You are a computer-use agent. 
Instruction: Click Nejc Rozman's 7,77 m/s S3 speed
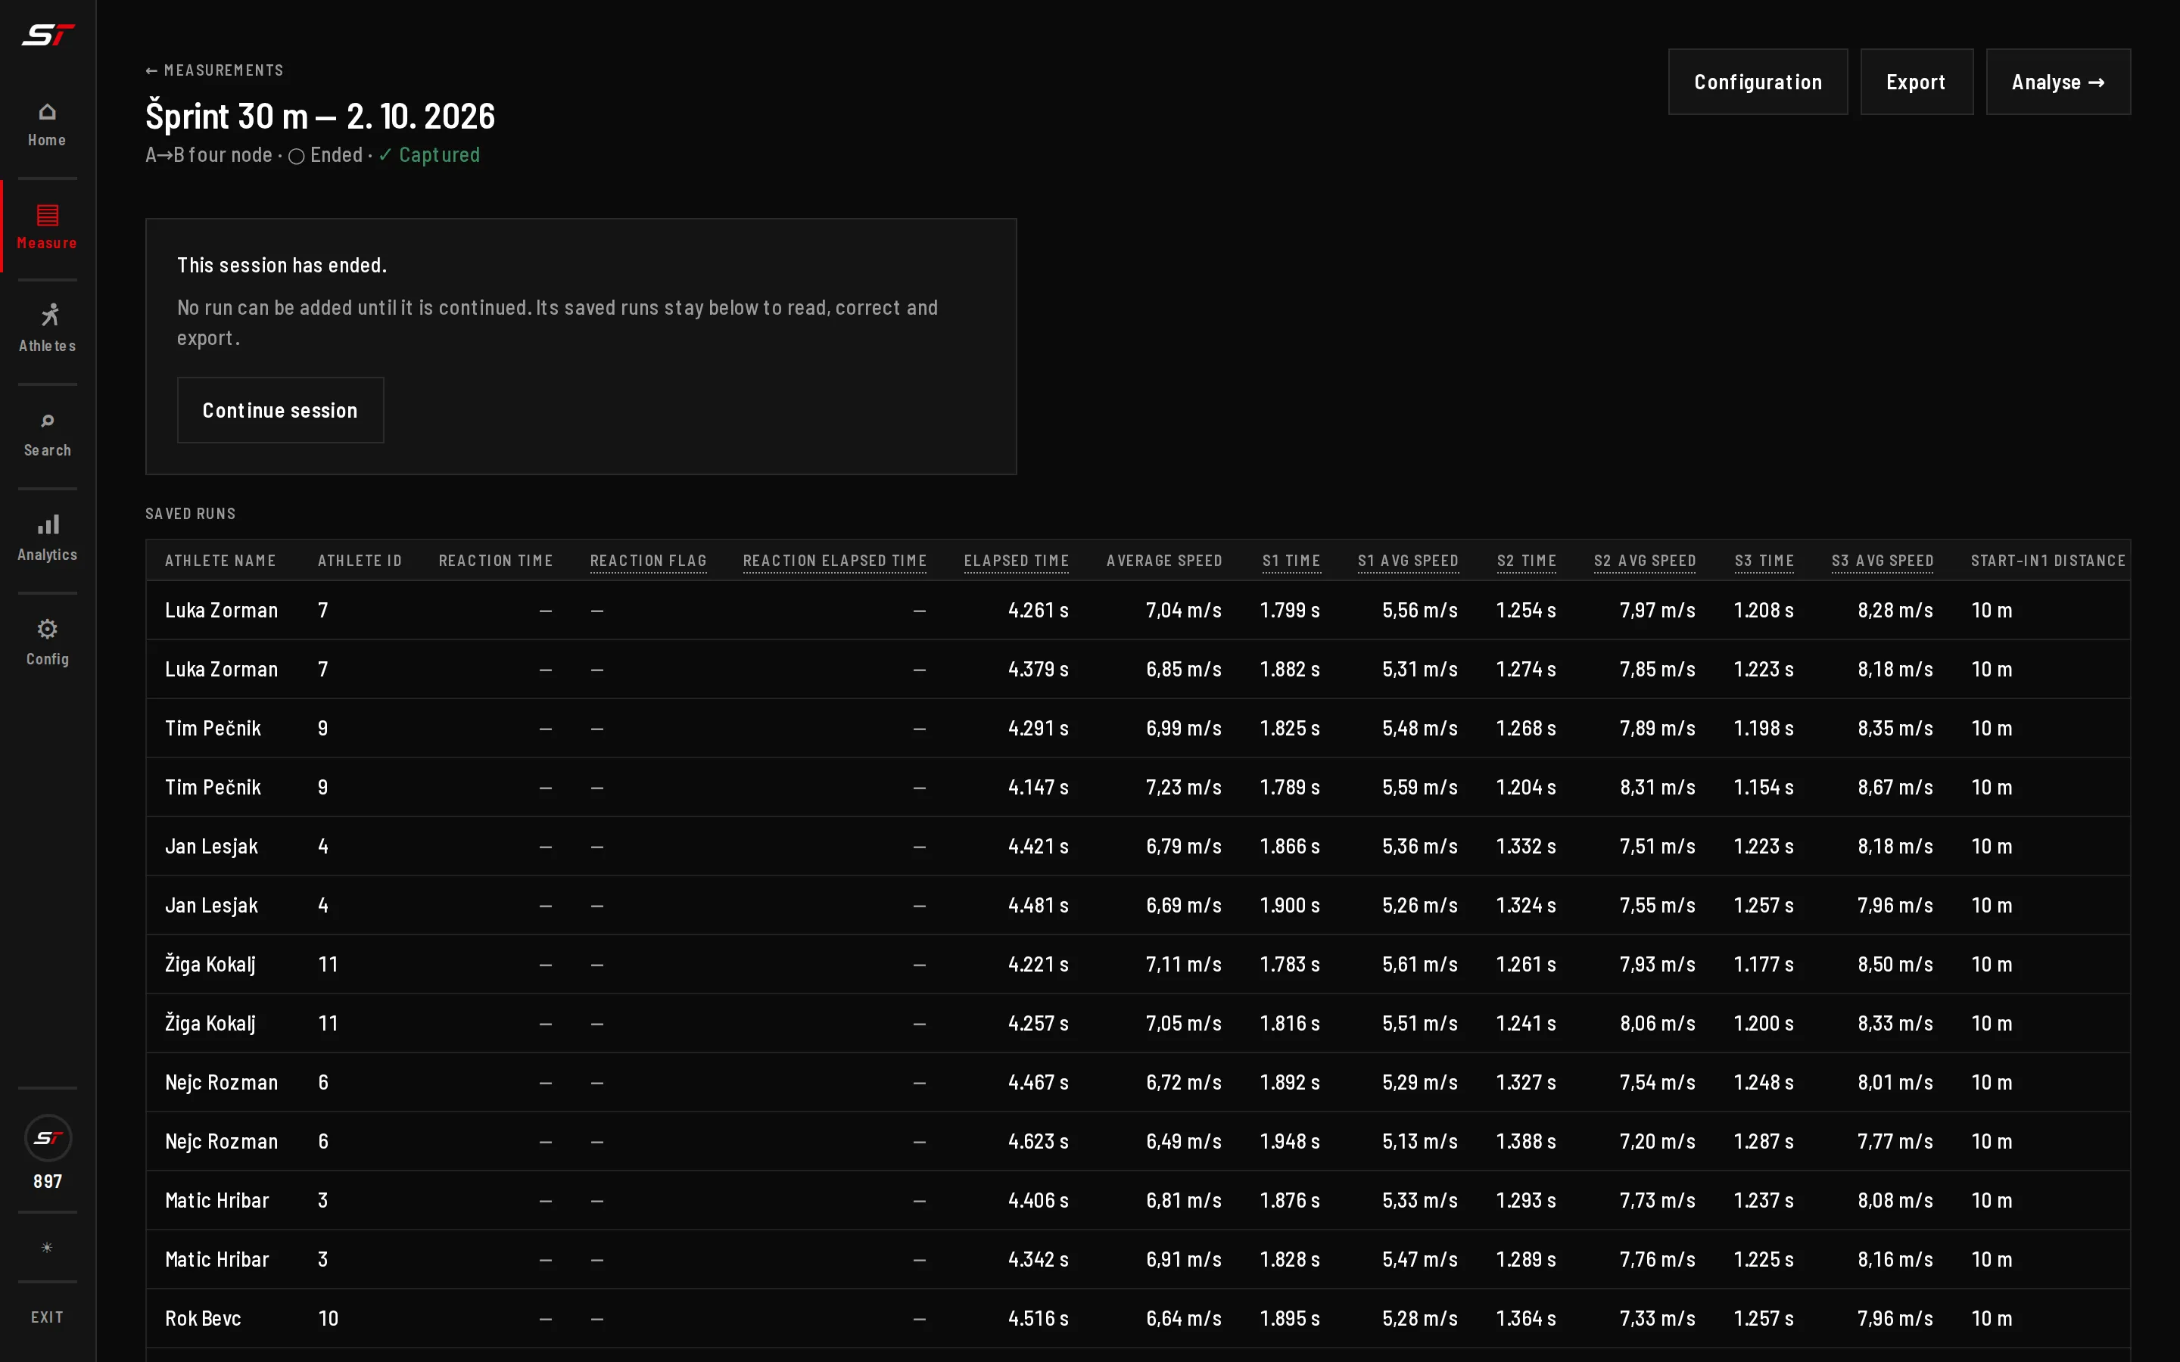(1895, 1141)
